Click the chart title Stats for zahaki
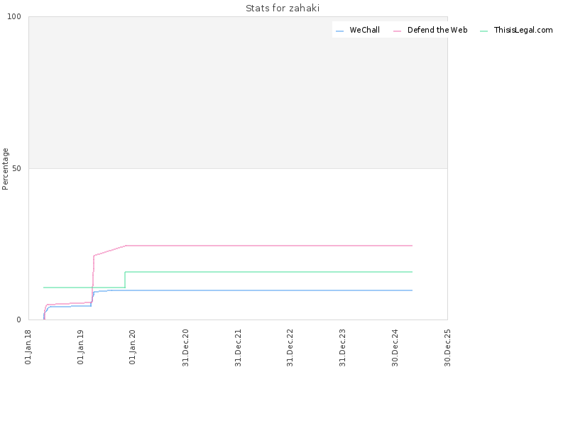Screen dimensions: 568x426 tap(283, 9)
